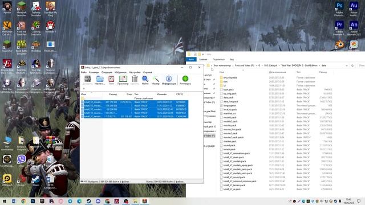Open the Adobe Animate desktop shortcut

pyautogui.click(x=354, y=28)
